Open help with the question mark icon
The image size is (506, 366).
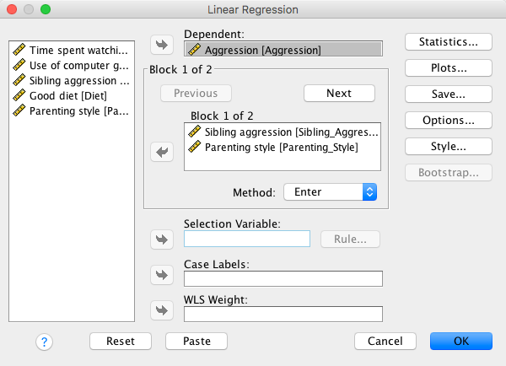click(45, 342)
